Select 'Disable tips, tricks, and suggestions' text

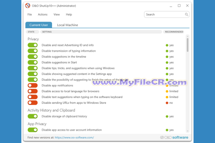(x=78, y=68)
